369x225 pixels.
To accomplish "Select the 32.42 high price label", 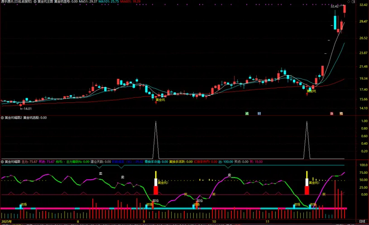I will point(335,6).
